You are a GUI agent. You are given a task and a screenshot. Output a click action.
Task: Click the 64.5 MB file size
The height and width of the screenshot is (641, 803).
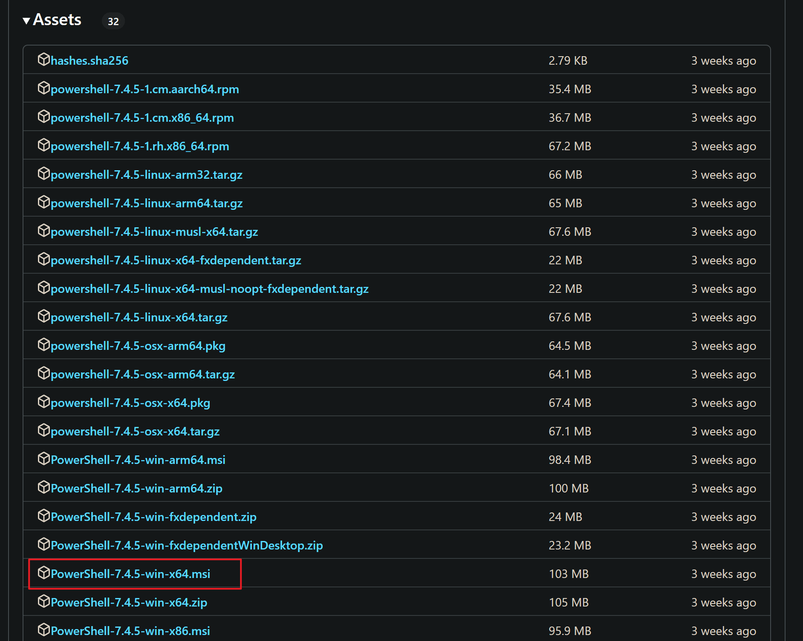tap(570, 346)
